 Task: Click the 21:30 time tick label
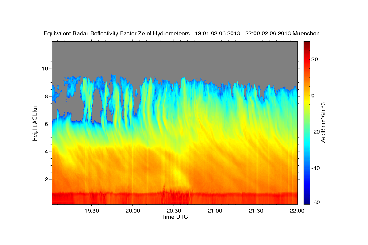256,211
